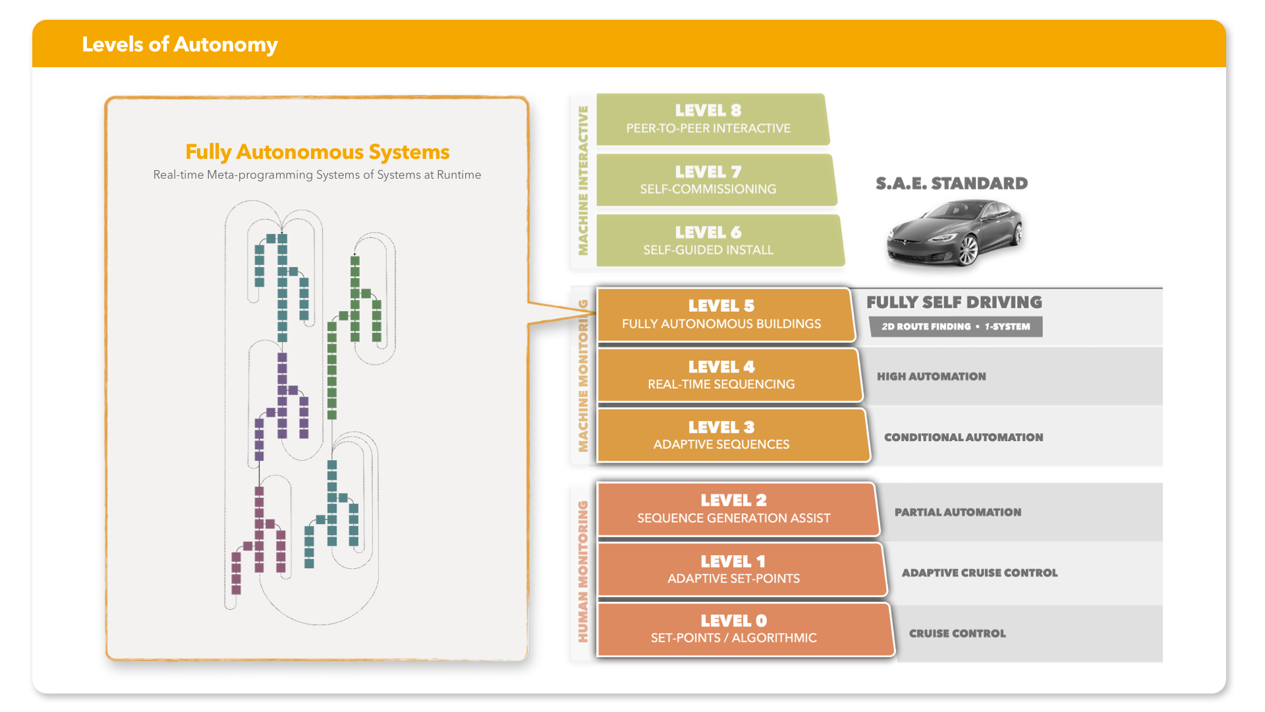Click the vertical MACHINE MONITORING label
Image resolution: width=1265 pixels, height=712 pixels.
(582, 376)
